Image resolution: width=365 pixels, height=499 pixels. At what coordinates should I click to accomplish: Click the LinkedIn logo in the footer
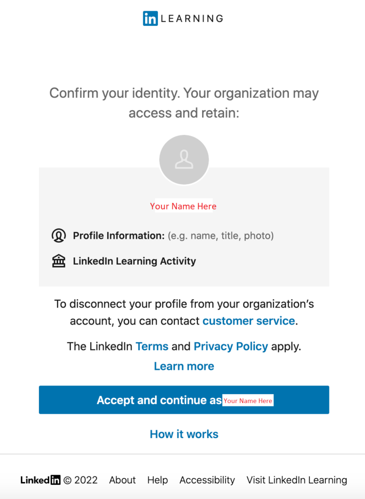pos(40,480)
